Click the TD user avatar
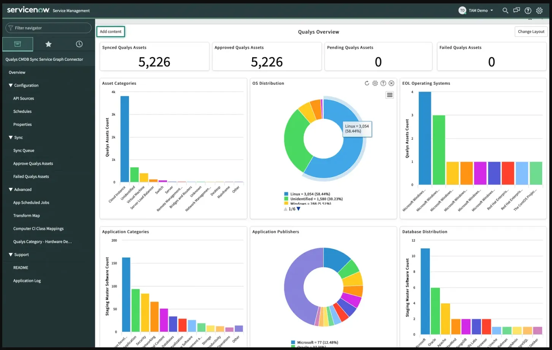The width and height of the screenshot is (552, 350). pyautogui.click(x=462, y=11)
